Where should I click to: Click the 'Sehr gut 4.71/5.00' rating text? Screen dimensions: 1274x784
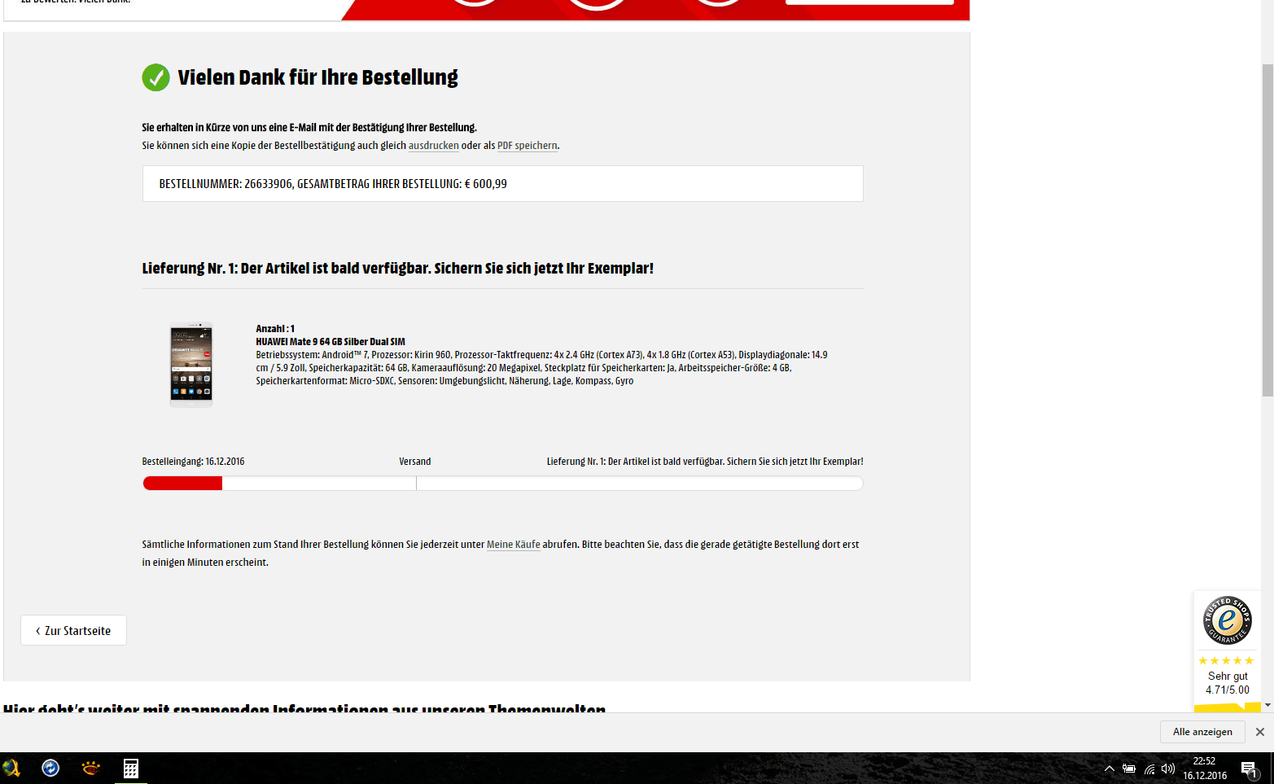1228,683
